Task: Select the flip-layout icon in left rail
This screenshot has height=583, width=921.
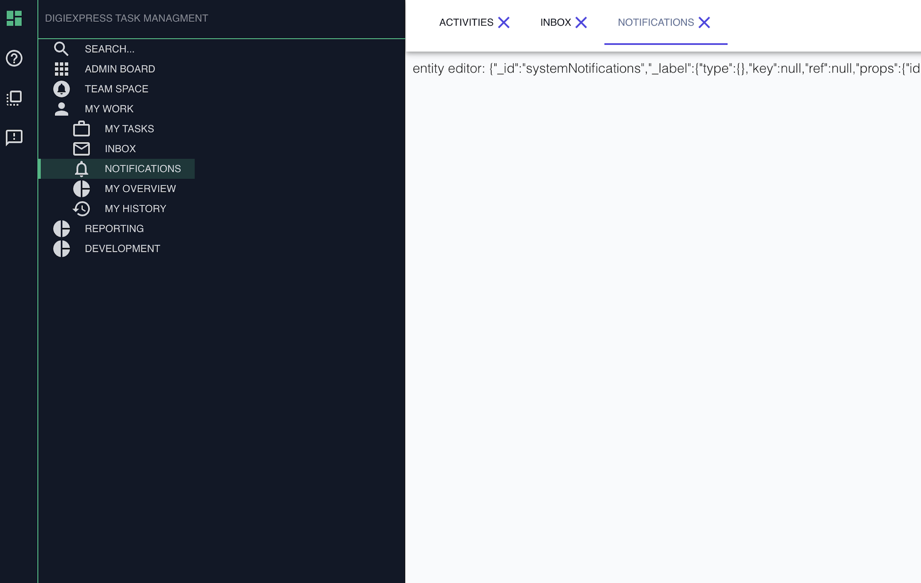Action: click(15, 98)
